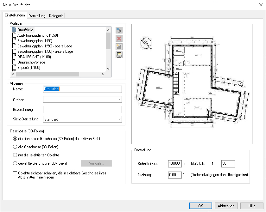
Task: Click the horizontal scrollbar thumb in Vorlagen
Action: 47,74
